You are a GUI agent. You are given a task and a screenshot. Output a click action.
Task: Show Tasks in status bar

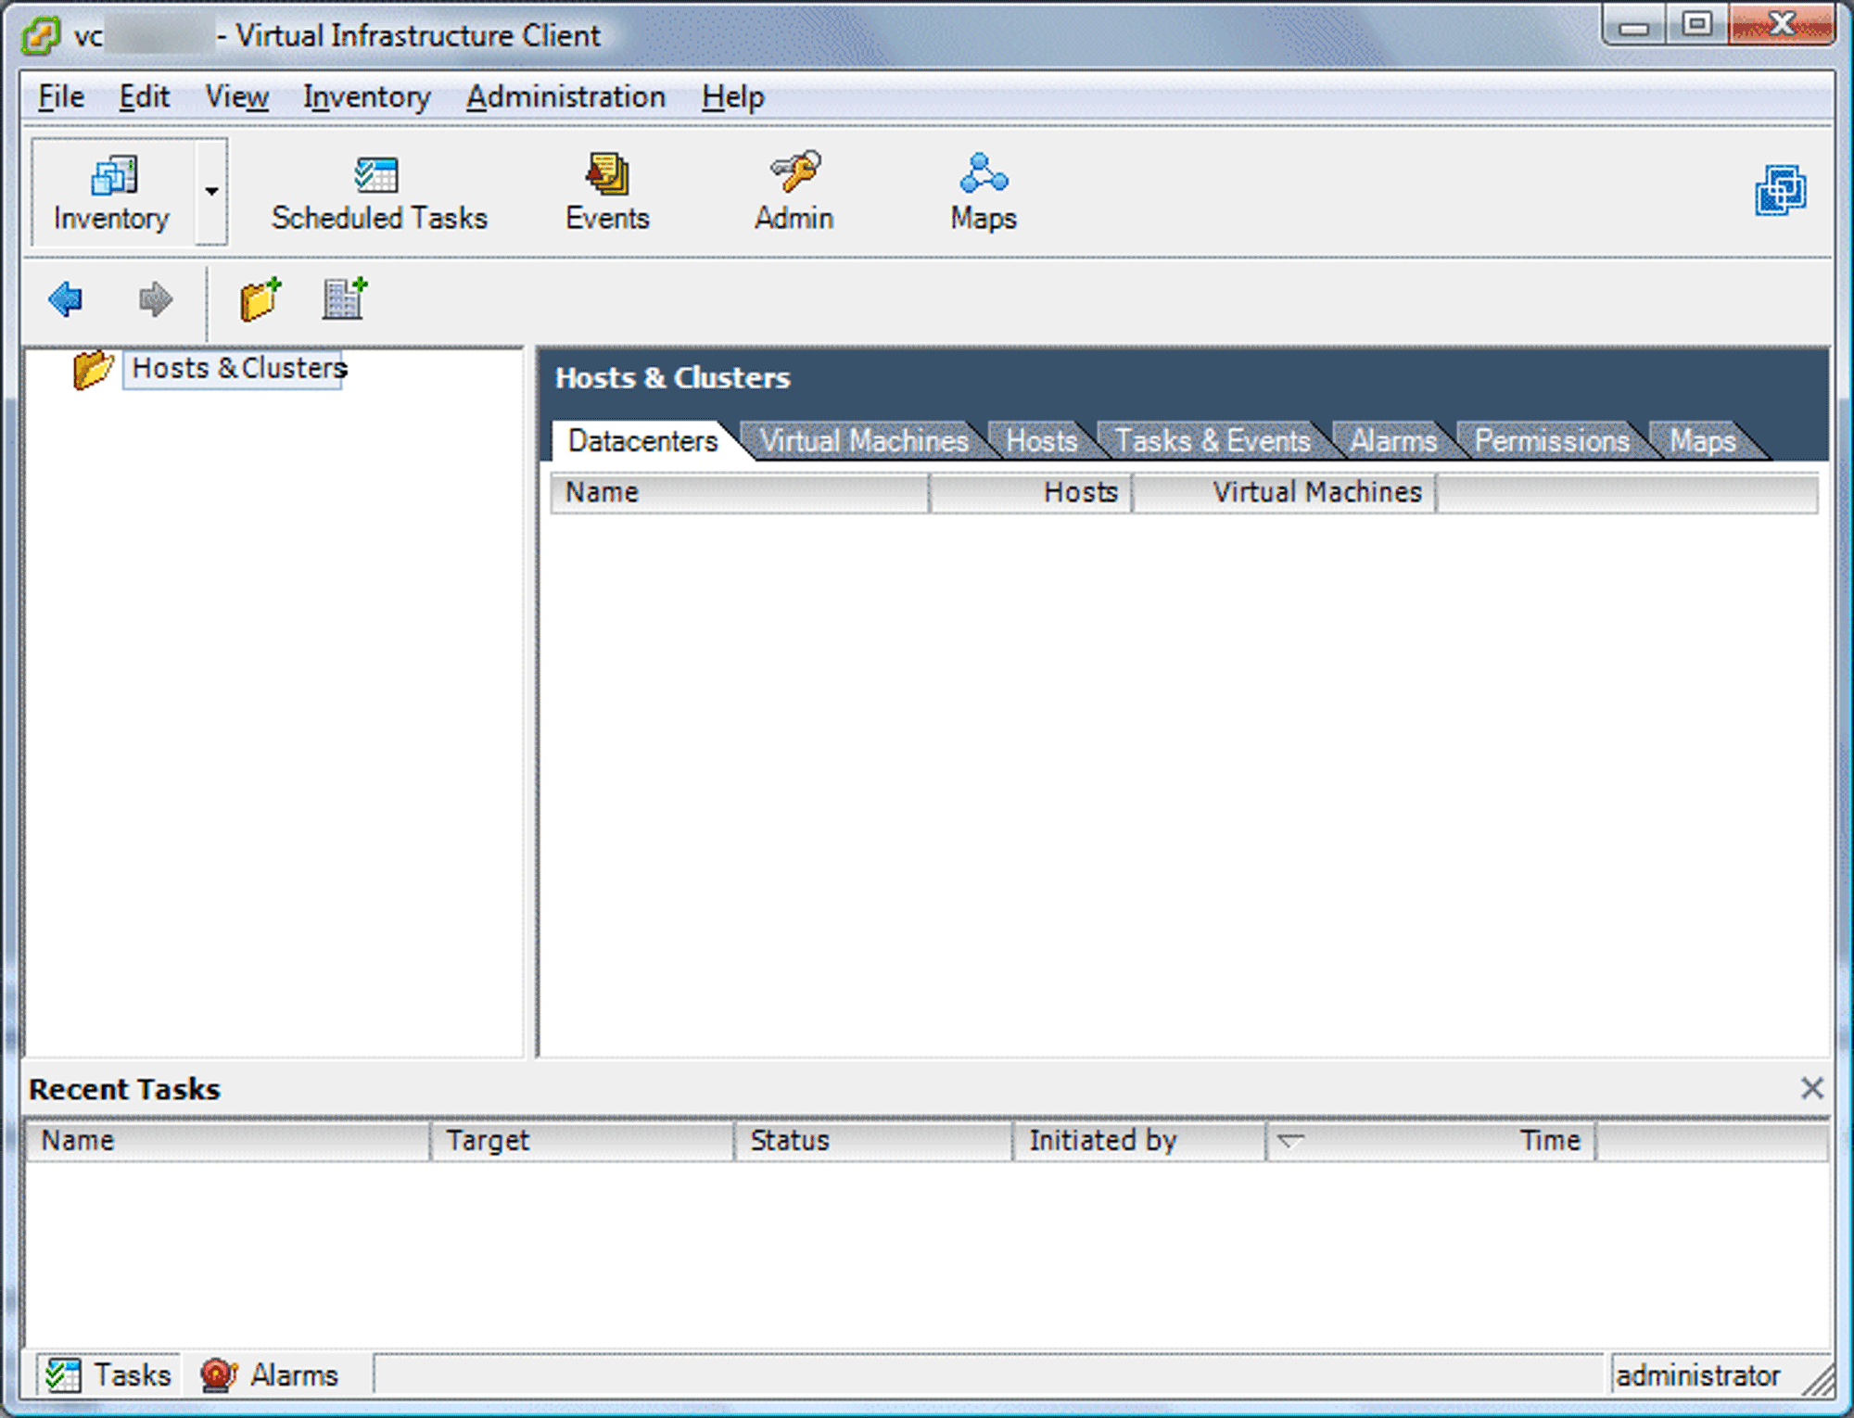(x=109, y=1375)
